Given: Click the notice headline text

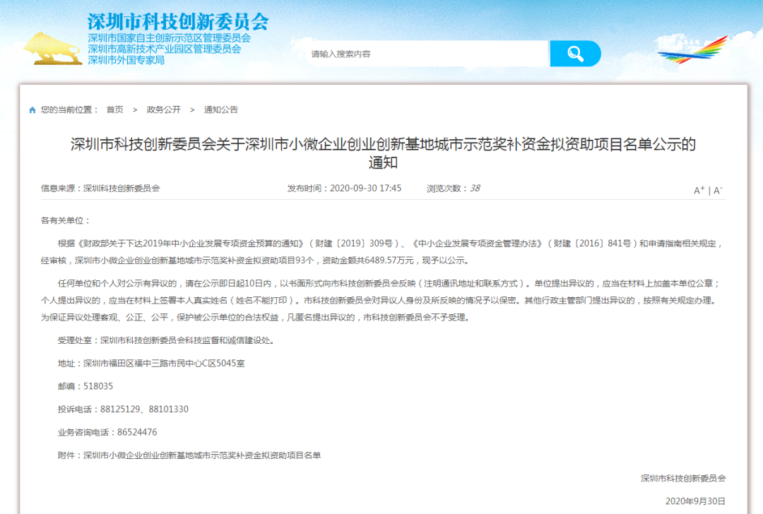Looking at the screenshot, I should tap(383, 153).
